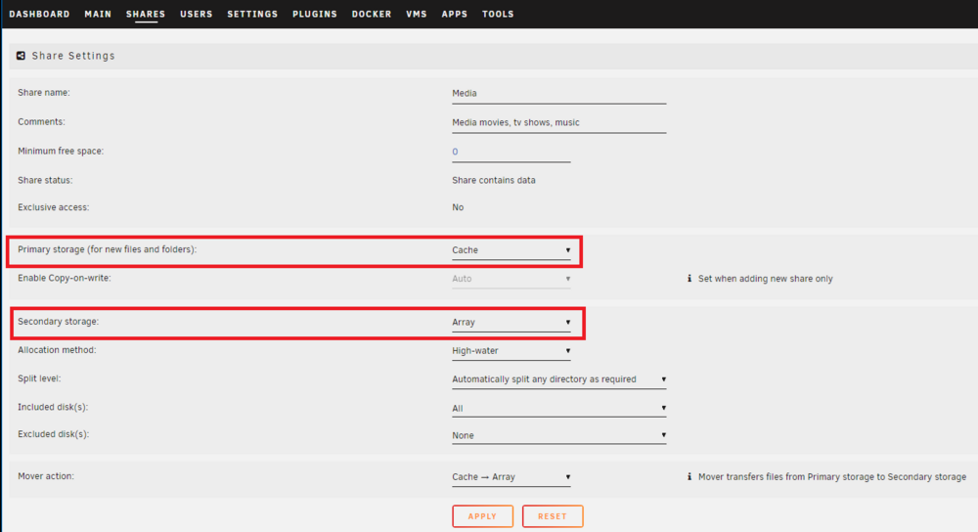Open the Plugins tab
Viewport: 978px width, 532px height.
point(315,14)
